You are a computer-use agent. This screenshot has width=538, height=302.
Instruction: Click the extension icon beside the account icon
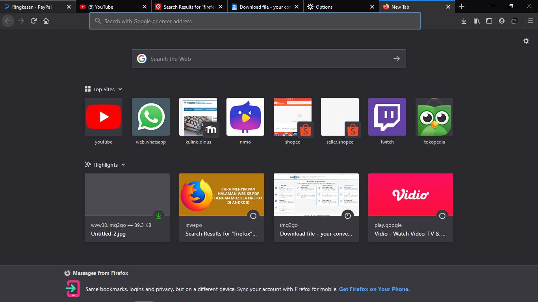[514, 21]
